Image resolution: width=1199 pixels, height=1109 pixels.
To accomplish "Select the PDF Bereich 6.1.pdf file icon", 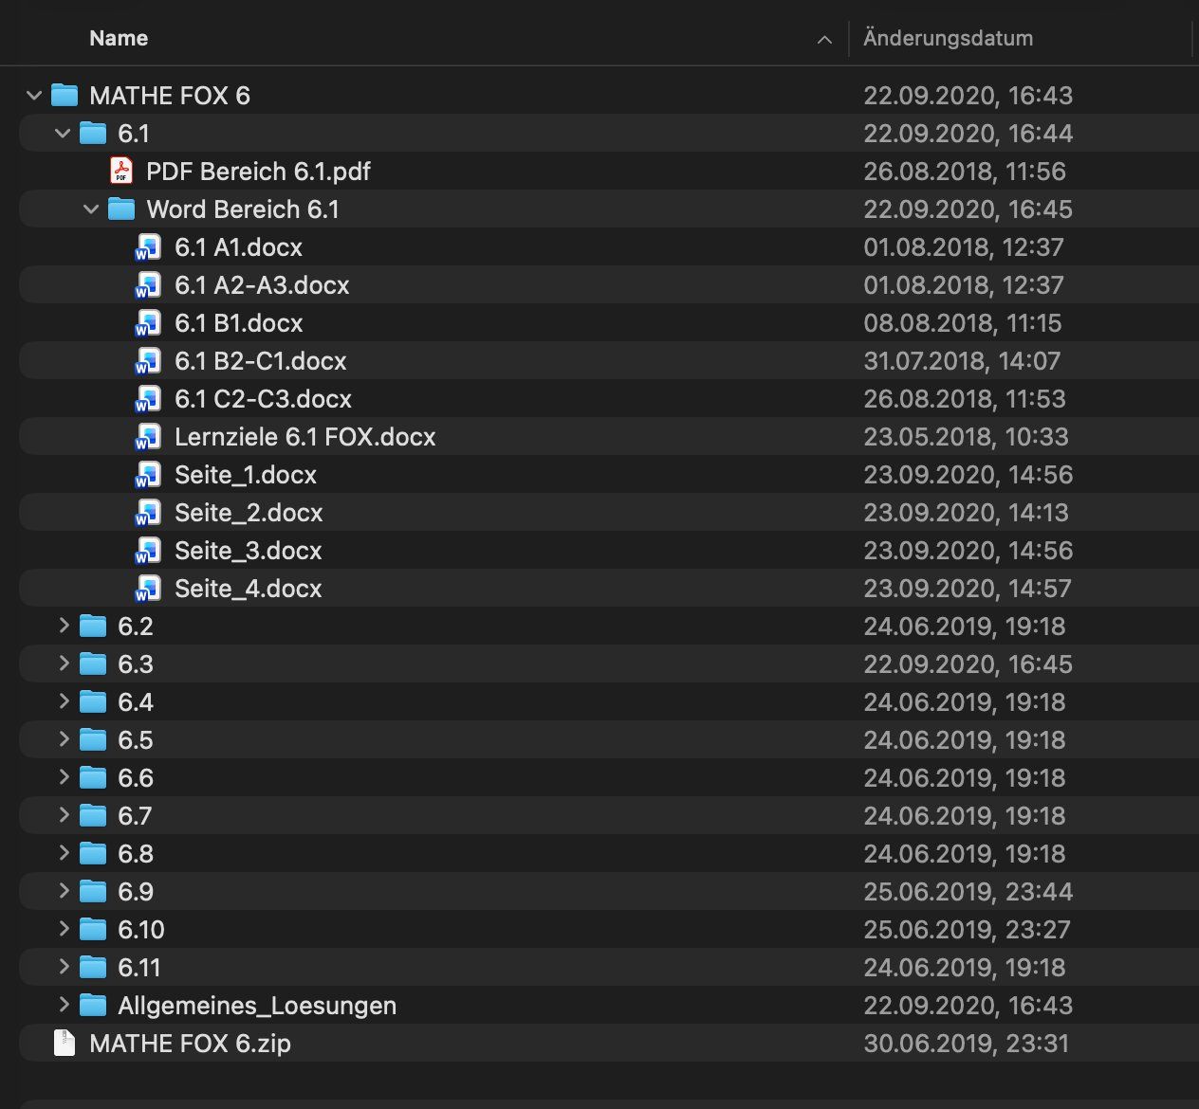I will click(121, 171).
